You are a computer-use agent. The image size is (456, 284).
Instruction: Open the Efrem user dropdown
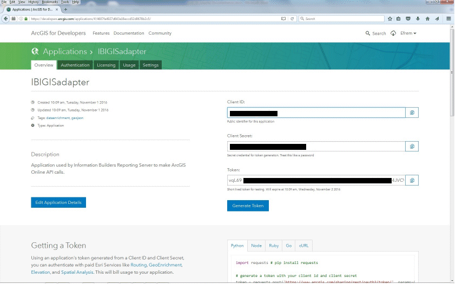(x=408, y=33)
